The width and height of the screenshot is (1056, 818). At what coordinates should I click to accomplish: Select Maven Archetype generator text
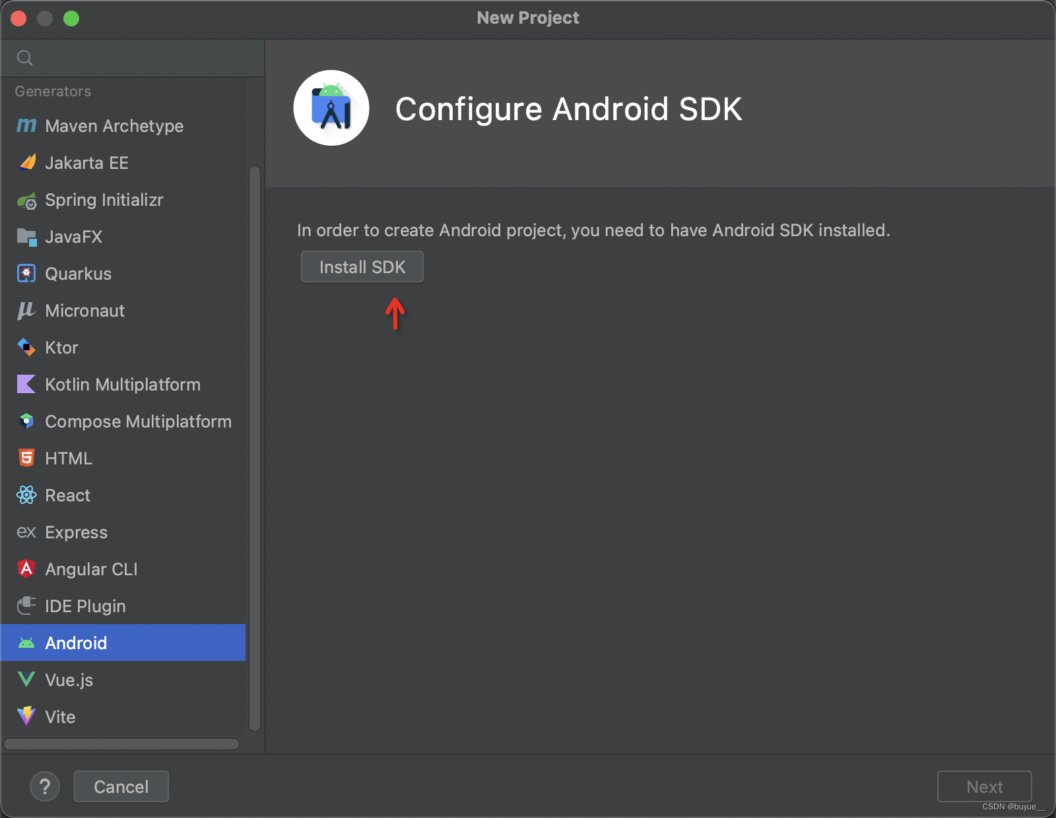114,126
